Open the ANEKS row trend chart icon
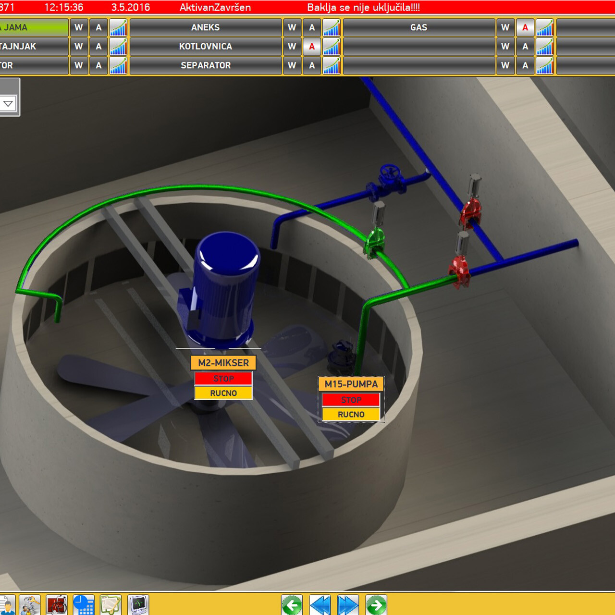The image size is (615, 615). 332,27
